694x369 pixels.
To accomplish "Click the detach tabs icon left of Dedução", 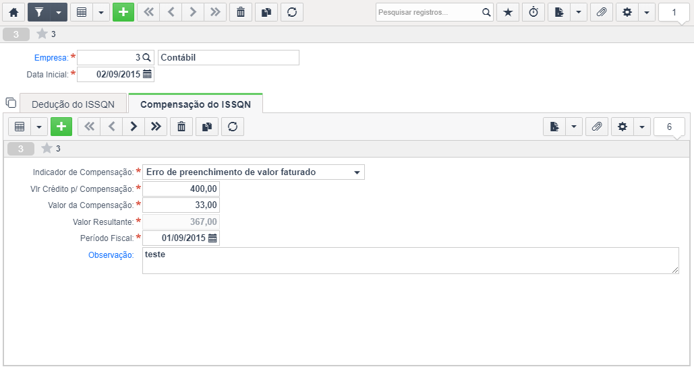I will click(11, 102).
